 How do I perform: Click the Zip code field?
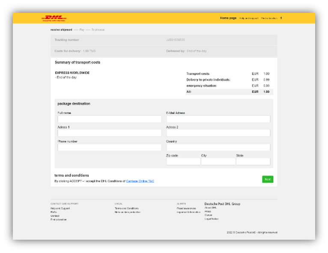183,162
